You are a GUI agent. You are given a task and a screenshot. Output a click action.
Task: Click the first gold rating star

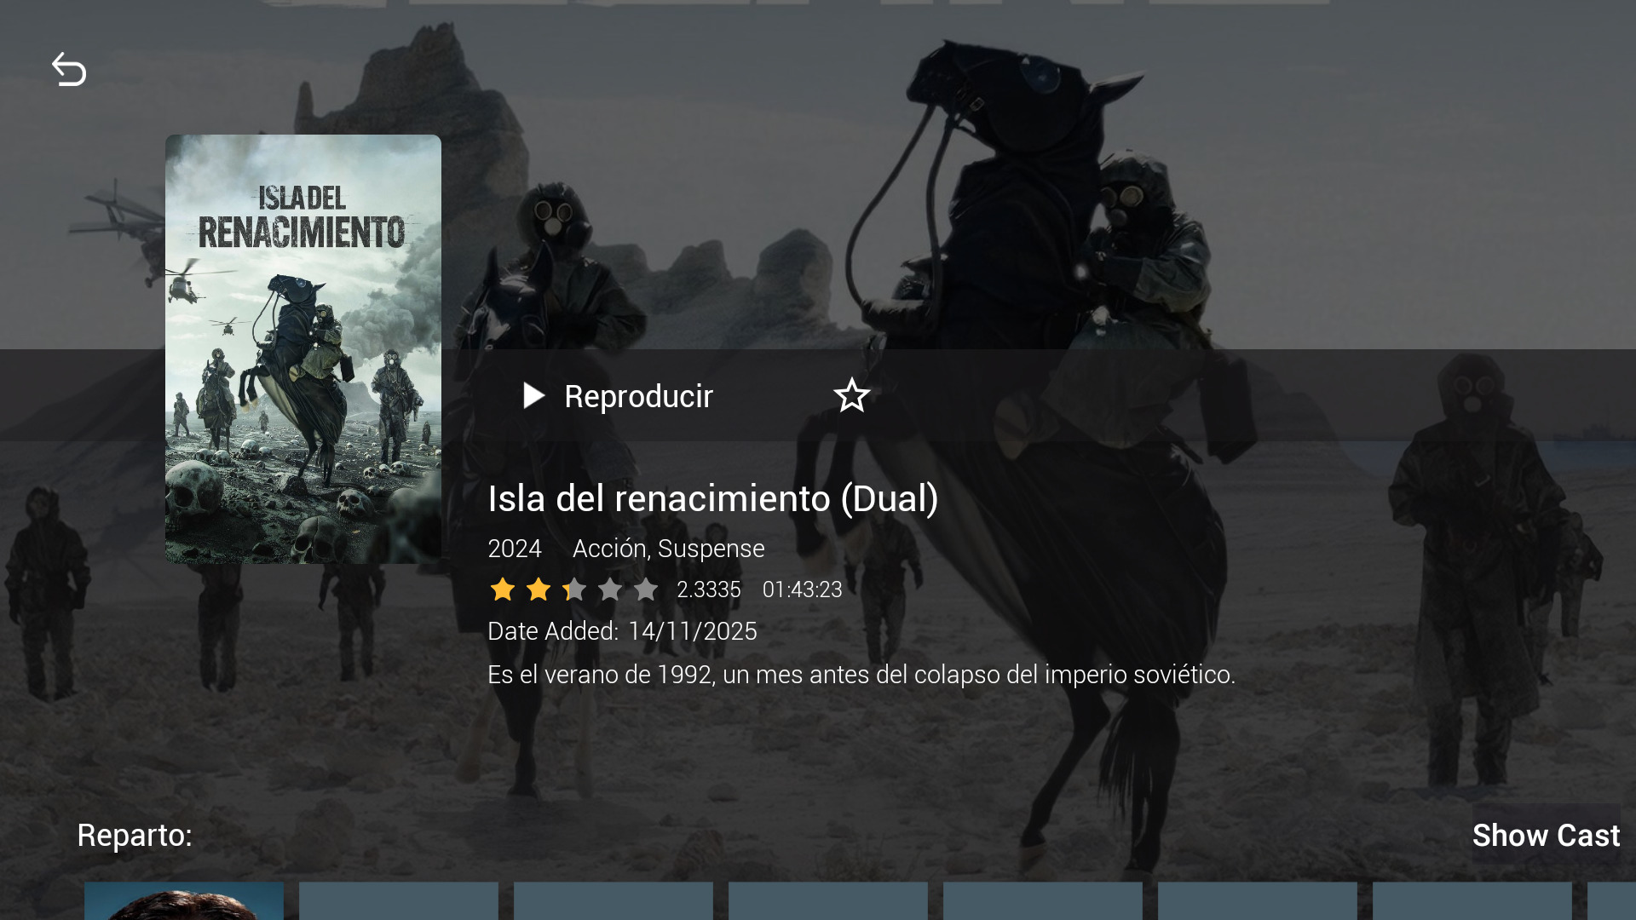point(503,589)
